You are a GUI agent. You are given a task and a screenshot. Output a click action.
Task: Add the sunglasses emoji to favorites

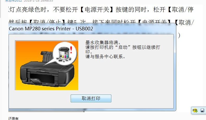click(x=195, y=110)
